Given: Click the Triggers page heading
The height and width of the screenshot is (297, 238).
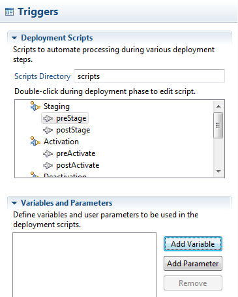Looking at the screenshot, I should [x=38, y=12].
